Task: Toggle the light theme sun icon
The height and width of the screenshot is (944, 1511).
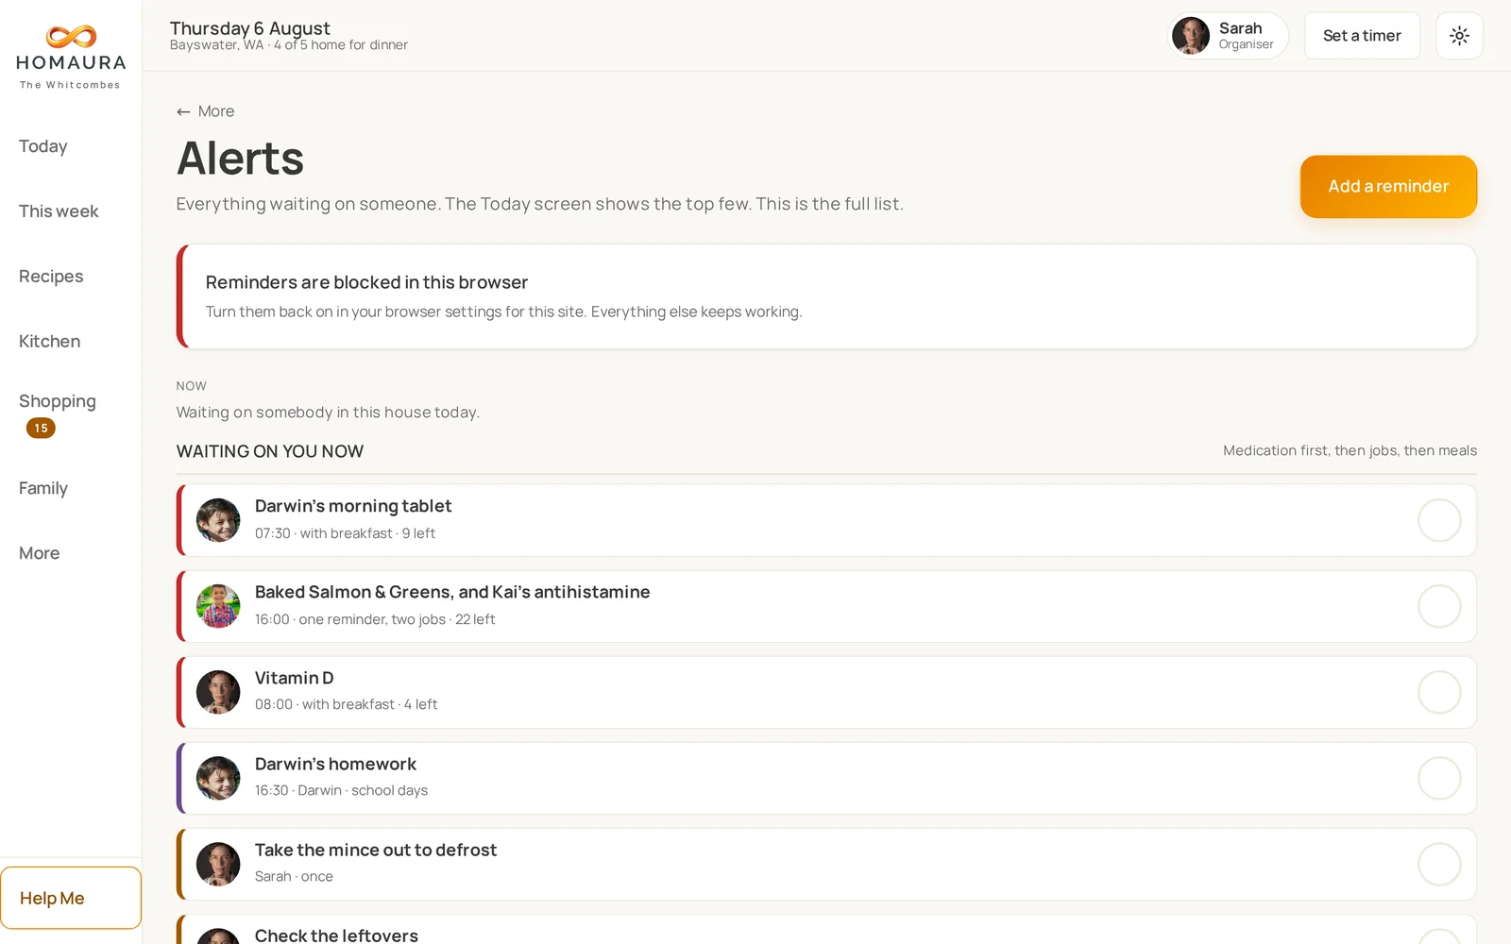Action: click(x=1459, y=36)
